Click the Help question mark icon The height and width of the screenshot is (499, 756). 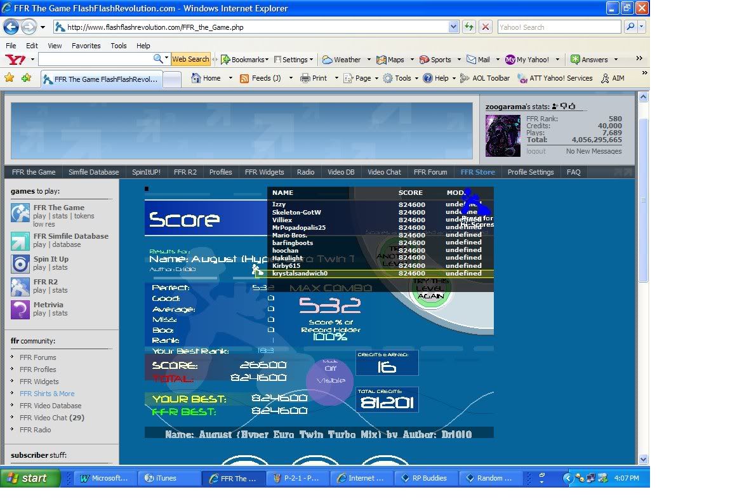(428, 78)
